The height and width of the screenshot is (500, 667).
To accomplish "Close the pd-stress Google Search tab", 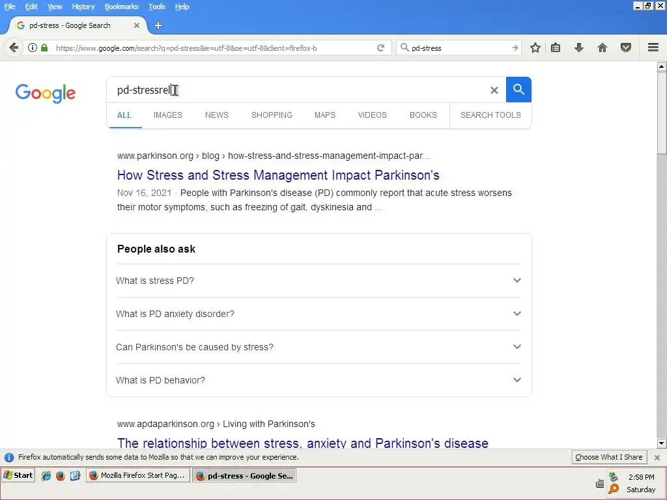I will [137, 25].
